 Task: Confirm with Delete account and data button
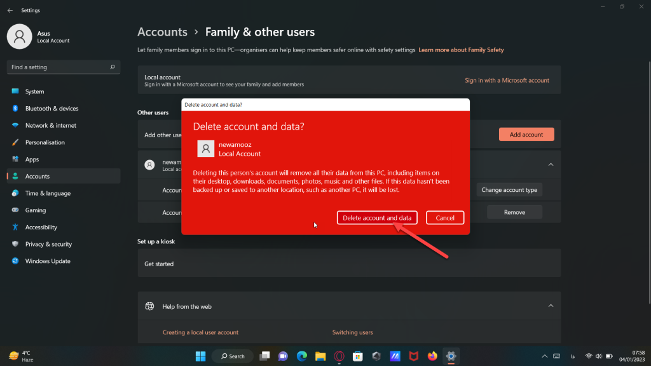377,218
